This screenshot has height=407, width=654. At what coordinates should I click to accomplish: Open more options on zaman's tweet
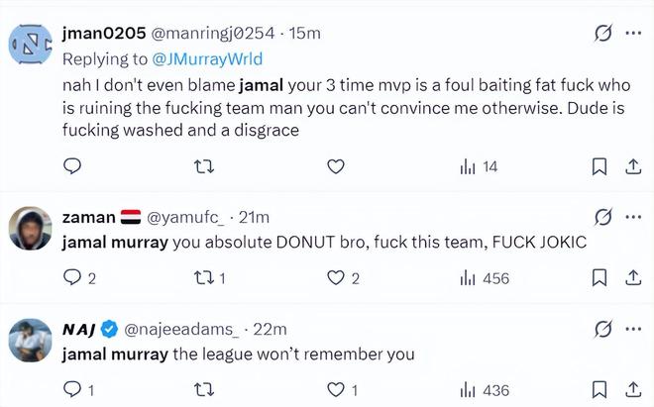point(632,217)
